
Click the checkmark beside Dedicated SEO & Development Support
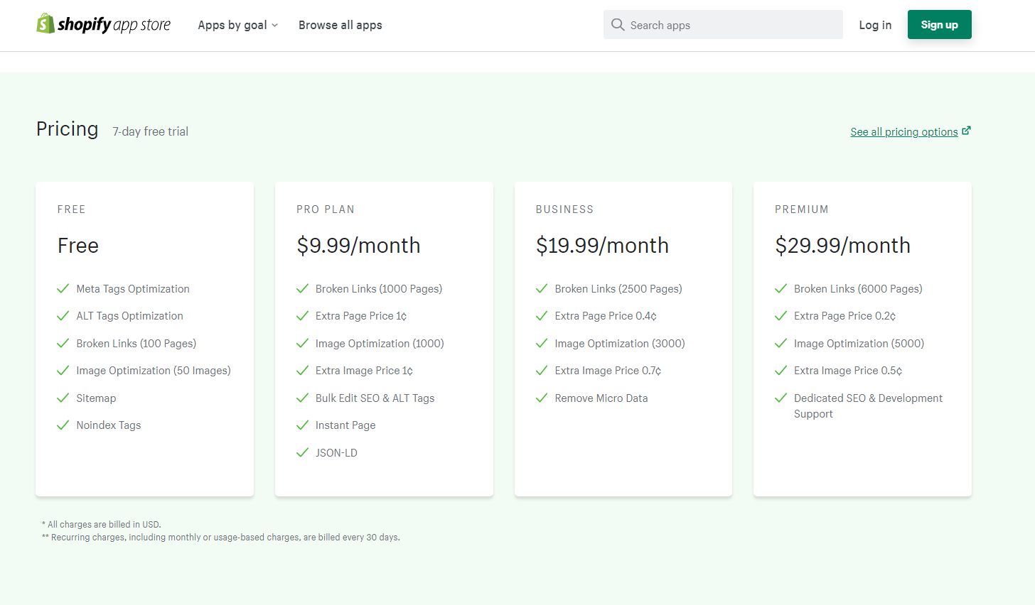tap(781, 398)
